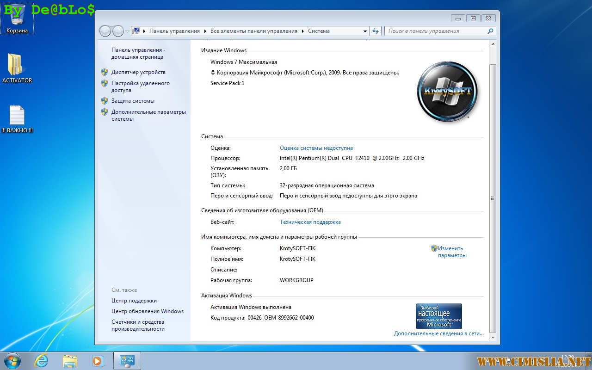592x370 pixels.
Task: Click the shield icon beside Защита системы
Action: tap(104, 101)
